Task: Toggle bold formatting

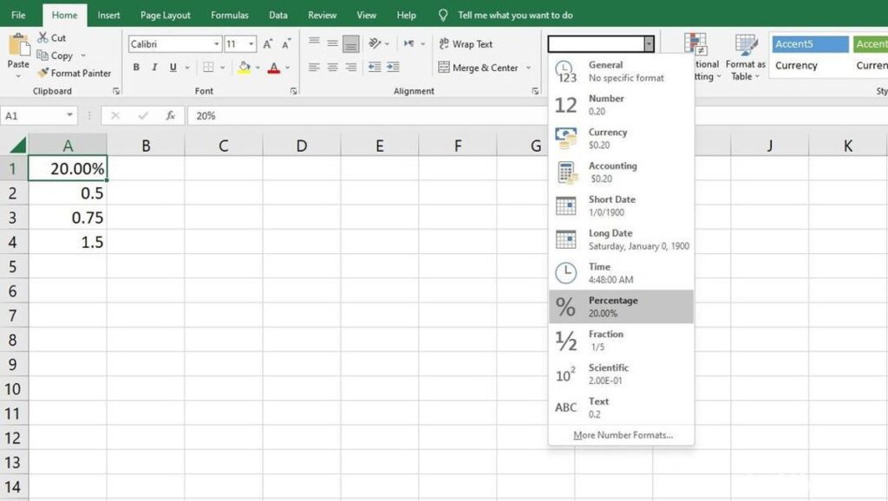Action: (x=135, y=67)
